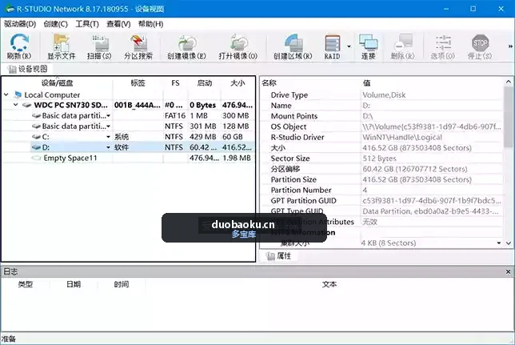The image size is (515, 345).
Task: Open Help (帮助) menu
Action: (x=150, y=24)
